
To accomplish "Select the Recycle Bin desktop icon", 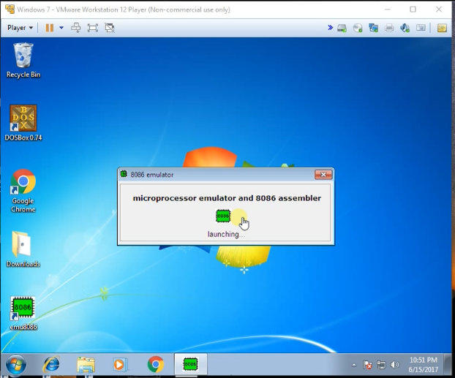I will tap(23, 61).
